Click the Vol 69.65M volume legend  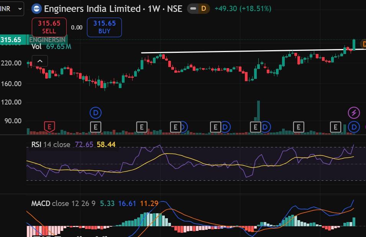coord(51,47)
